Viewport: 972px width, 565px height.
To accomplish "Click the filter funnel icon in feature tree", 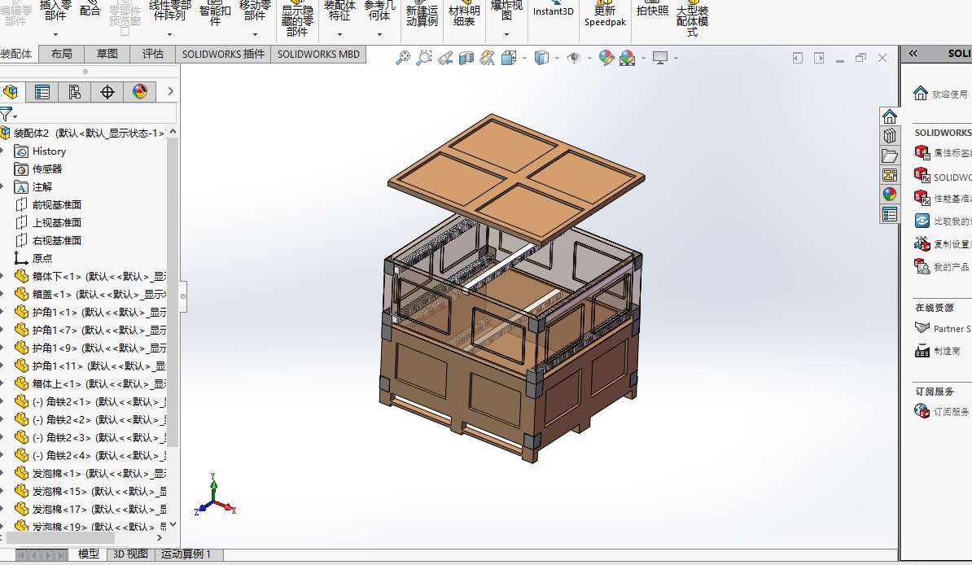I will coord(7,115).
